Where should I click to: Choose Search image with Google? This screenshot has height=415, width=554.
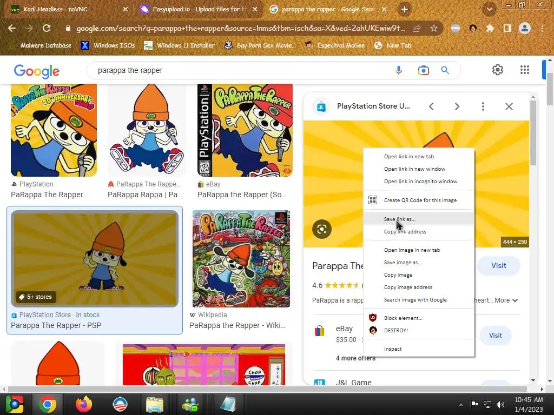pos(419,299)
